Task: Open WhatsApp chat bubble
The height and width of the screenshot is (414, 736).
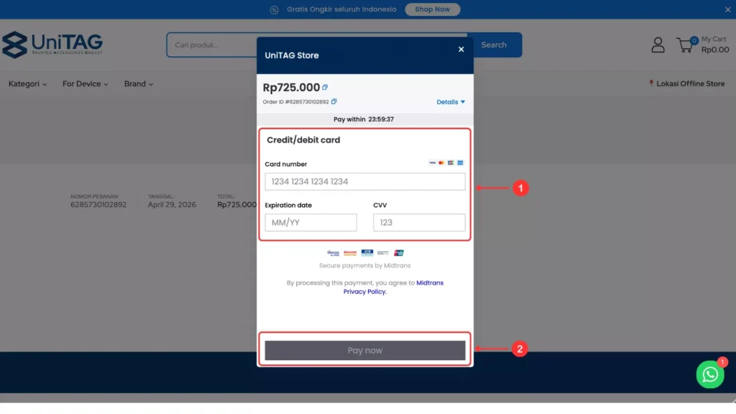Action: point(710,374)
